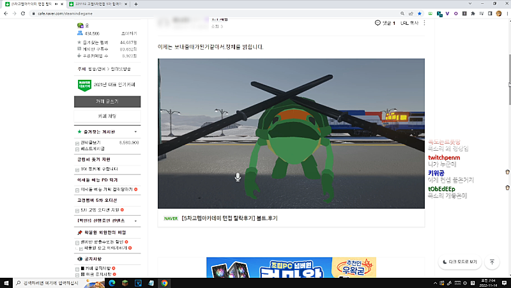
Task: Click the PC advertisement banner
Action: pos(291,268)
